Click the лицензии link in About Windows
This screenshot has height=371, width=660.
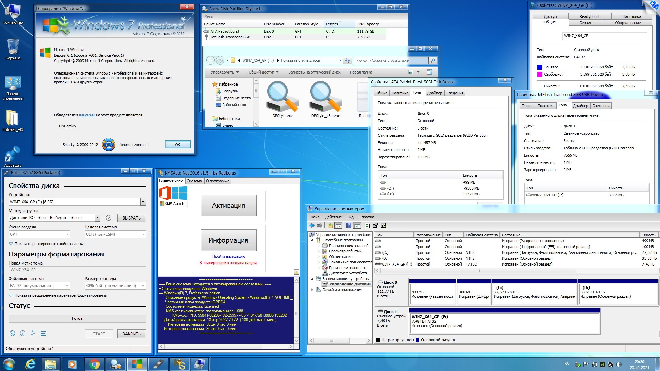(x=87, y=115)
